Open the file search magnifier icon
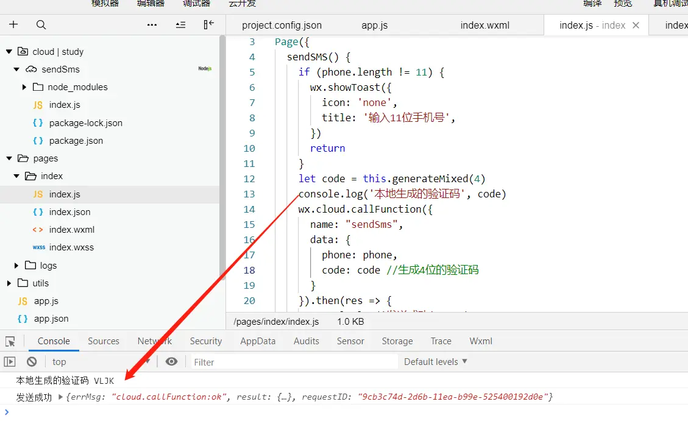Screen dimensions: 688x421 [41, 24]
